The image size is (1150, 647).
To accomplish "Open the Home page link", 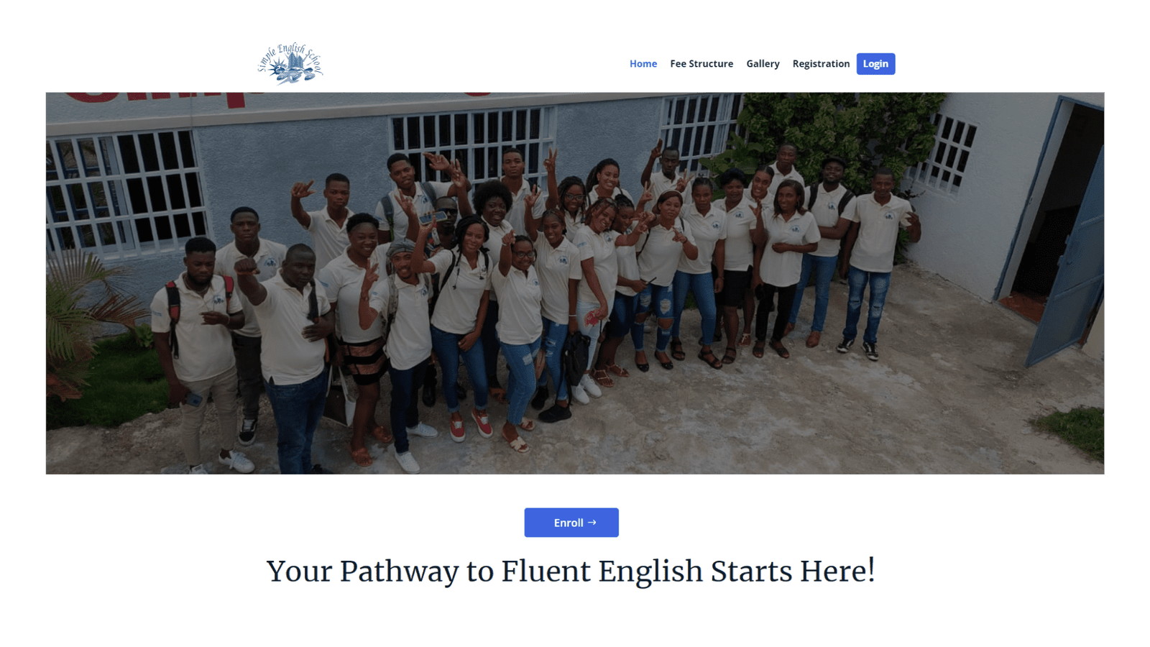I will [x=643, y=64].
